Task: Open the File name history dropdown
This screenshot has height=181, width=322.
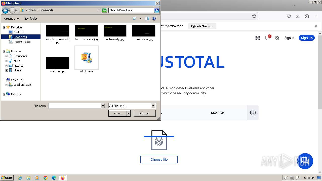Action: click(103, 106)
